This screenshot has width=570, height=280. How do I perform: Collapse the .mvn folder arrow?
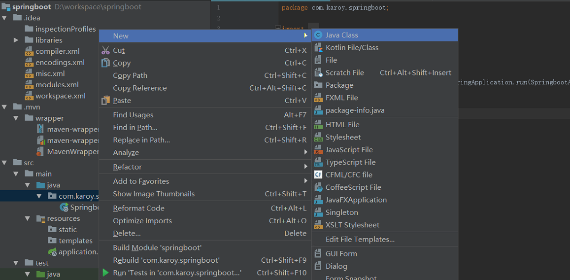point(5,107)
